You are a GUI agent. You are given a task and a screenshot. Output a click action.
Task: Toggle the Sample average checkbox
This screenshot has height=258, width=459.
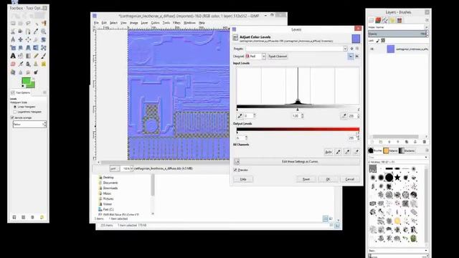[x=13, y=118]
